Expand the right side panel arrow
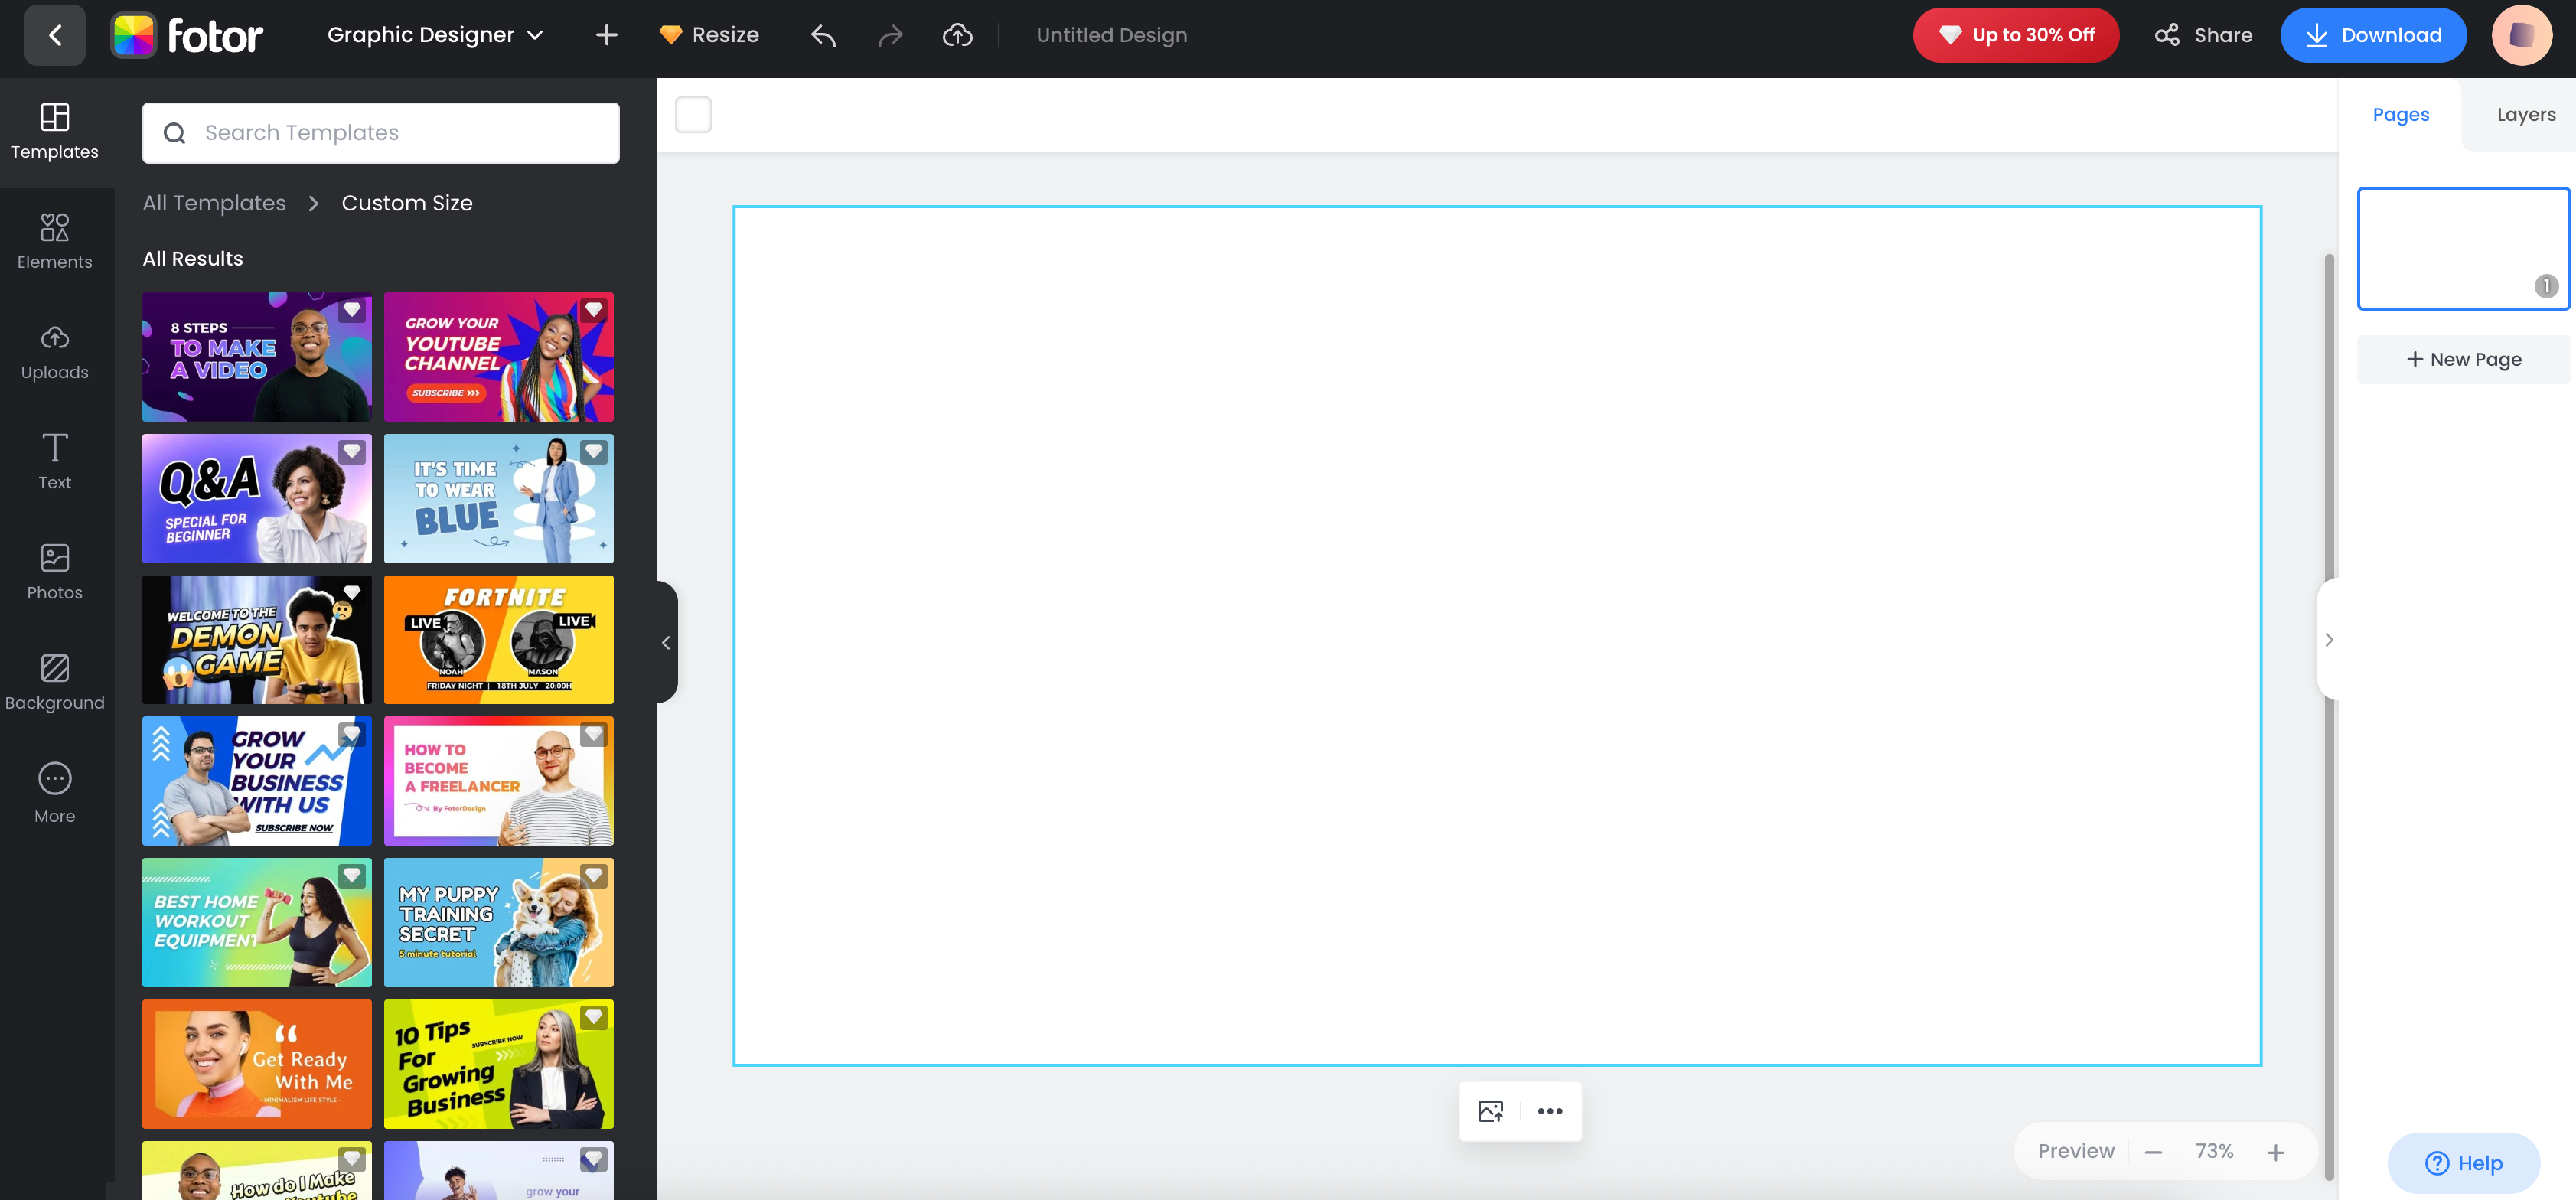The width and height of the screenshot is (2576, 1200). click(2330, 639)
